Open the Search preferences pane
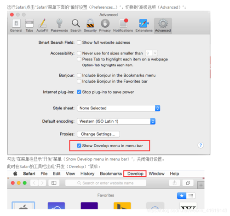 click(x=76, y=25)
